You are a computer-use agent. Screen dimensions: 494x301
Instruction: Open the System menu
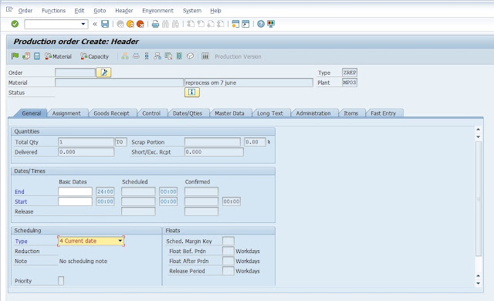coord(192,11)
